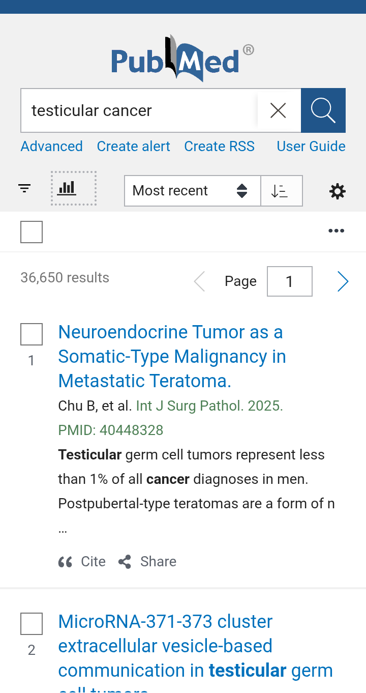Check the select-all results checkbox
This screenshot has width=366, height=693.
pyautogui.click(x=32, y=232)
